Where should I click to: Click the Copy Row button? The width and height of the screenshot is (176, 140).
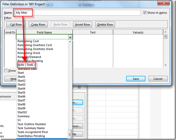38,25
